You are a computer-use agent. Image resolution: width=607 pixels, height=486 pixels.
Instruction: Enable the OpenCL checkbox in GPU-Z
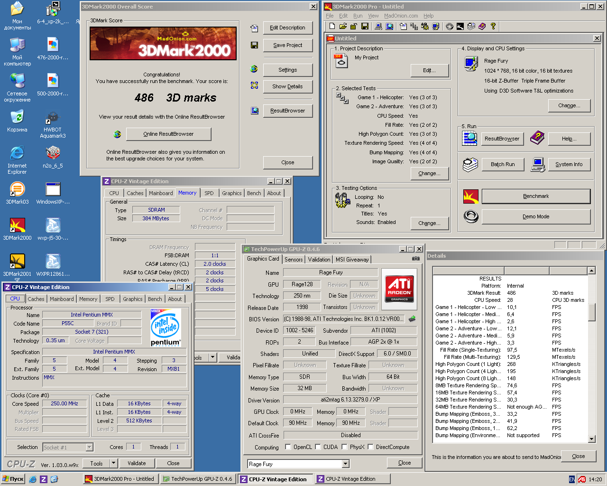[x=288, y=447]
